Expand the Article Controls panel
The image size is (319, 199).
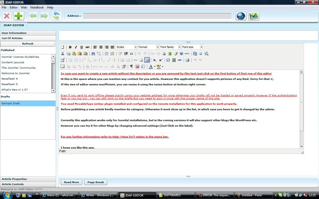(28, 184)
